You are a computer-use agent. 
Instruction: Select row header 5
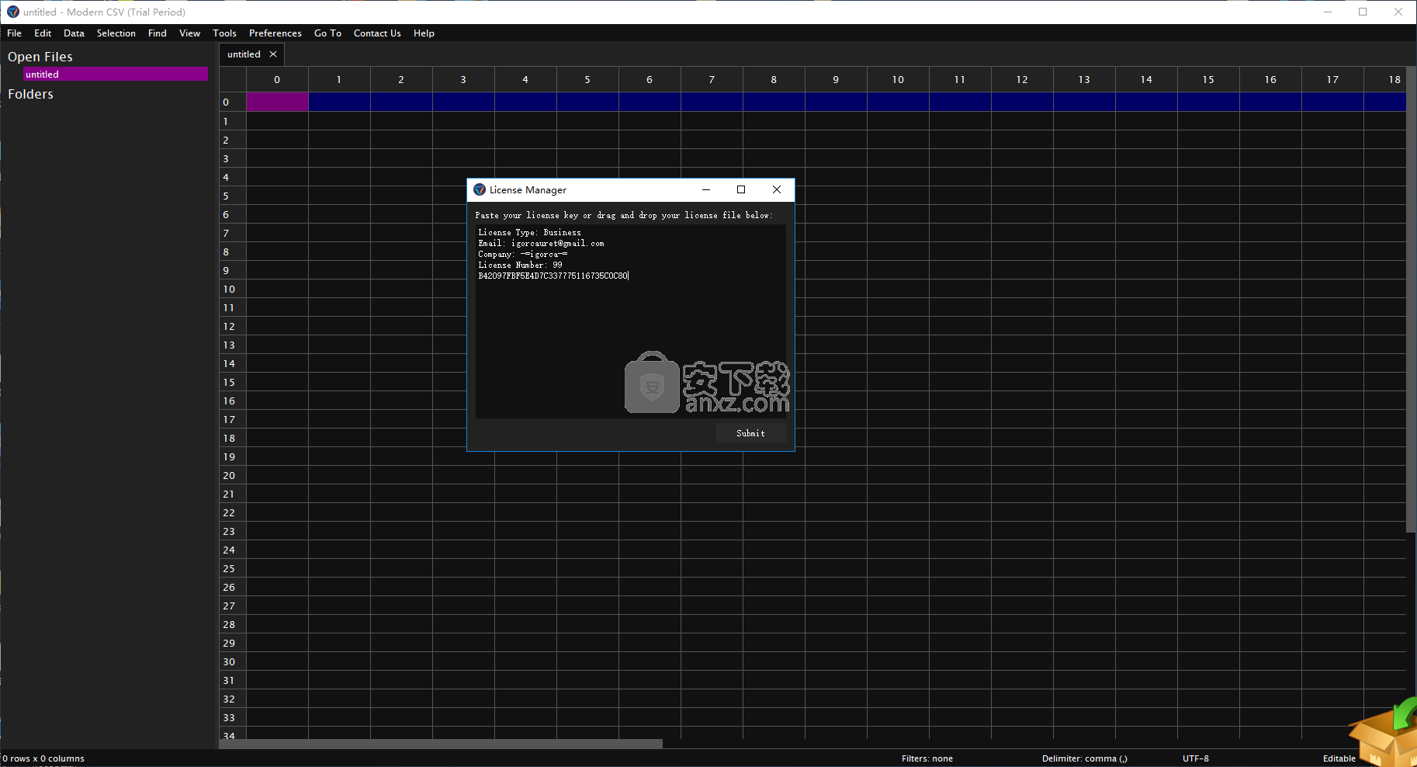pyautogui.click(x=233, y=196)
